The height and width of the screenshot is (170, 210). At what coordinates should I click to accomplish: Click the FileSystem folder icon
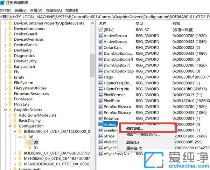tap(10, 83)
